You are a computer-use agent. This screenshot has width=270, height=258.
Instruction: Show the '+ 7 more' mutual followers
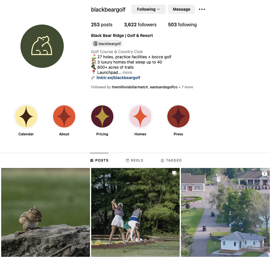(x=186, y=87)
